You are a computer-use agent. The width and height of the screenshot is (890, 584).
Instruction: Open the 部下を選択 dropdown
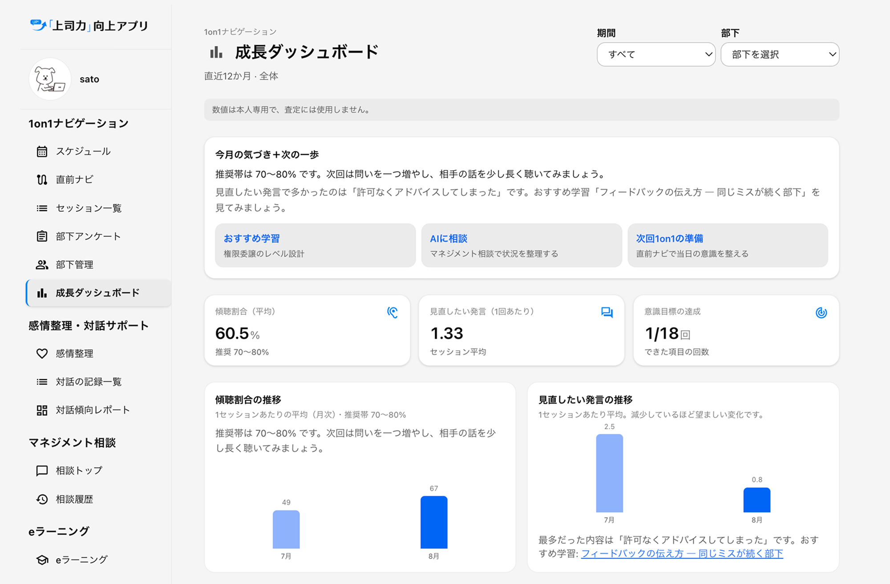point(780,54)
